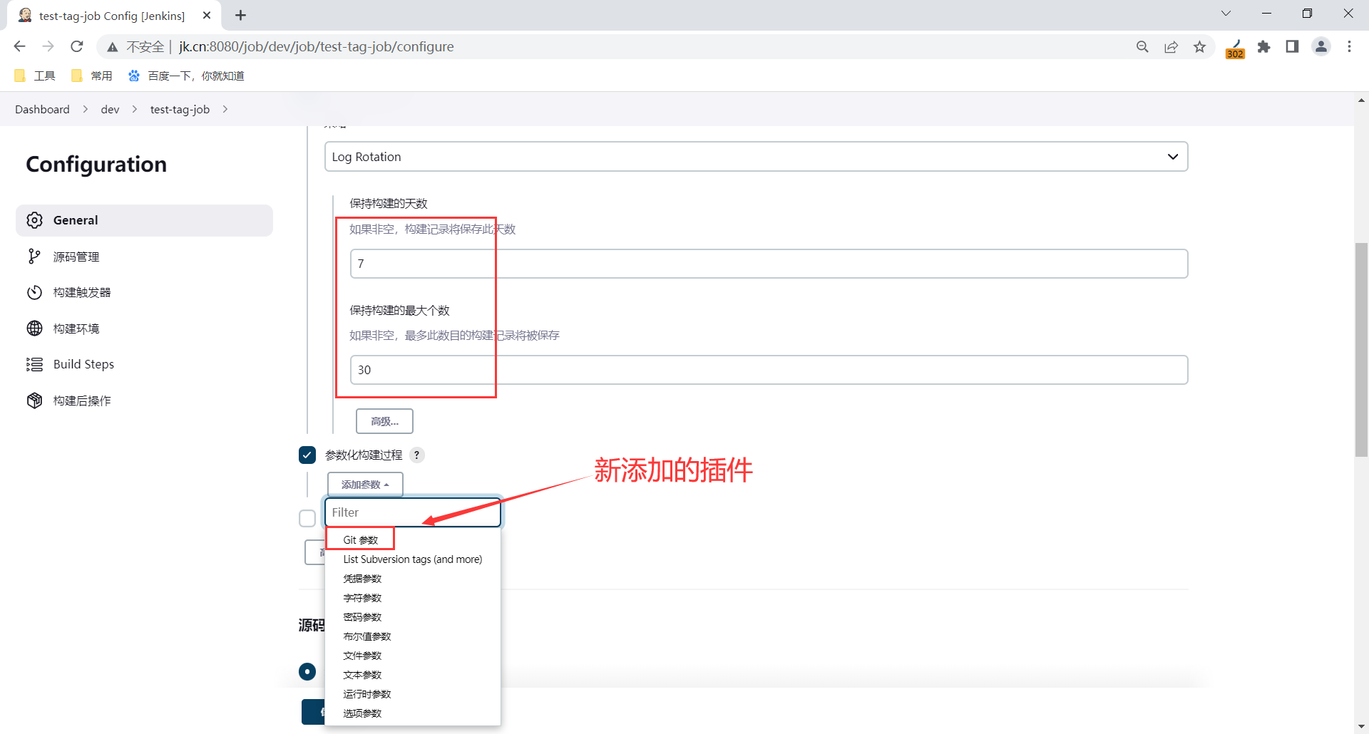The image size is (1369, 734).
Task: Select 布尔值参数 parameter type
Action: click(367, 636)
